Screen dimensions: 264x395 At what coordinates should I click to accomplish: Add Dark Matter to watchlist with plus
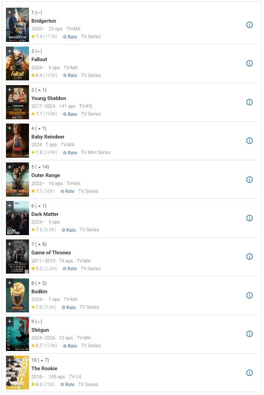tap(9, 206)
